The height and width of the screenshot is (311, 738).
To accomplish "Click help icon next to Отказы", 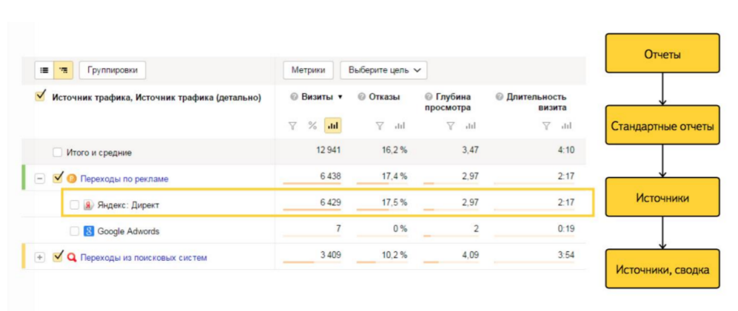I will (361, 97).
